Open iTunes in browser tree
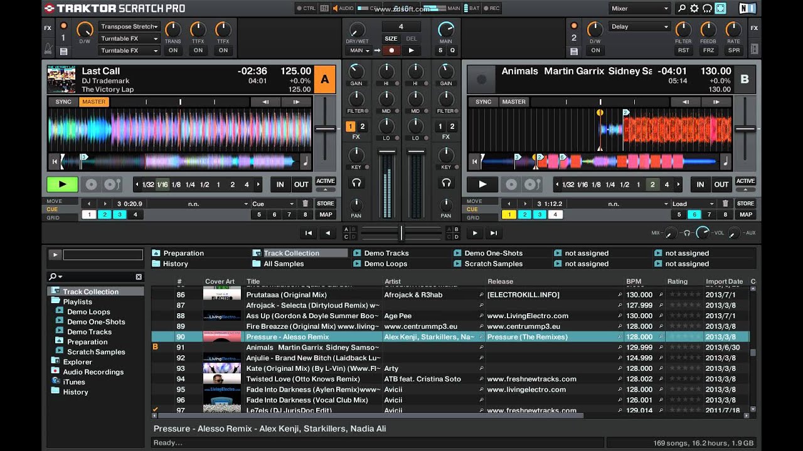The width and height of the screenshot is (803, 451). [73, 382]
